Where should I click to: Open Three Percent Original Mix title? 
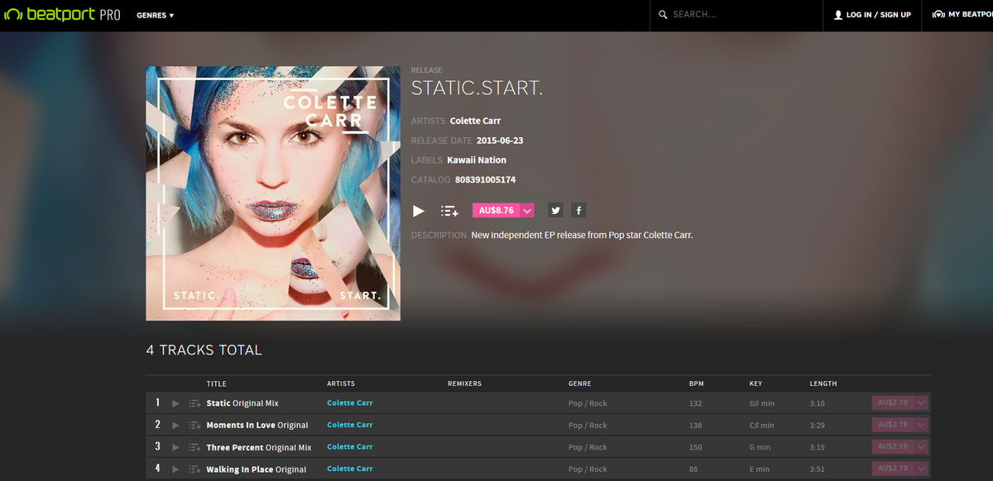(259, 447)
